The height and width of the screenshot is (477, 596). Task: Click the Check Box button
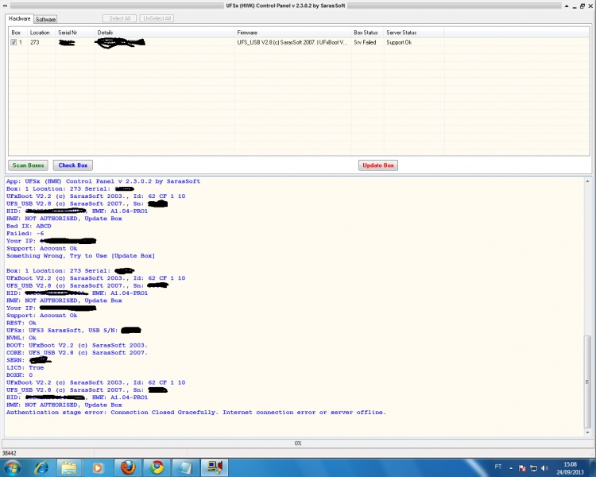tap(73, 165)
